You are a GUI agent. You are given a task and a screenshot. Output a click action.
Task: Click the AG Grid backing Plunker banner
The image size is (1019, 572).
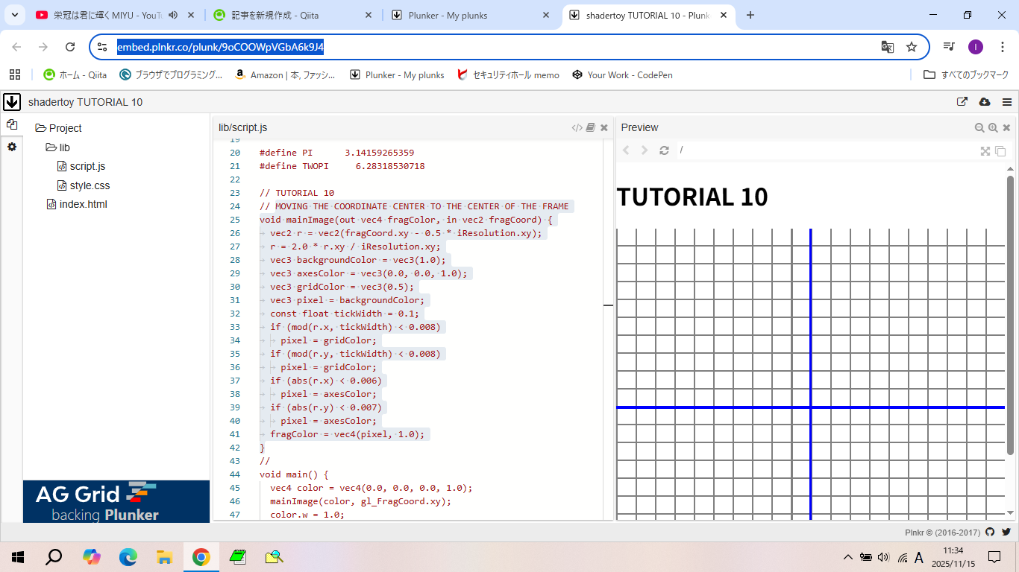[116, 501]
